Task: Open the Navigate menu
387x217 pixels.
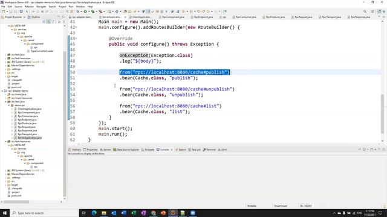Action: click(41, 7)
